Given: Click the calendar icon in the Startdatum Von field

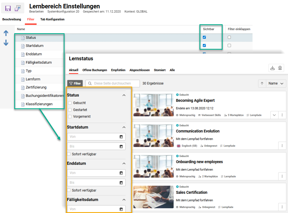Looking at the screenshot, I should pos(121,137).
